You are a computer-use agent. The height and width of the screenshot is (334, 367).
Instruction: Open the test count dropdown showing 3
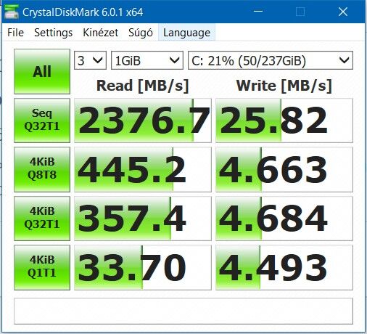click(x=90, y=60)
